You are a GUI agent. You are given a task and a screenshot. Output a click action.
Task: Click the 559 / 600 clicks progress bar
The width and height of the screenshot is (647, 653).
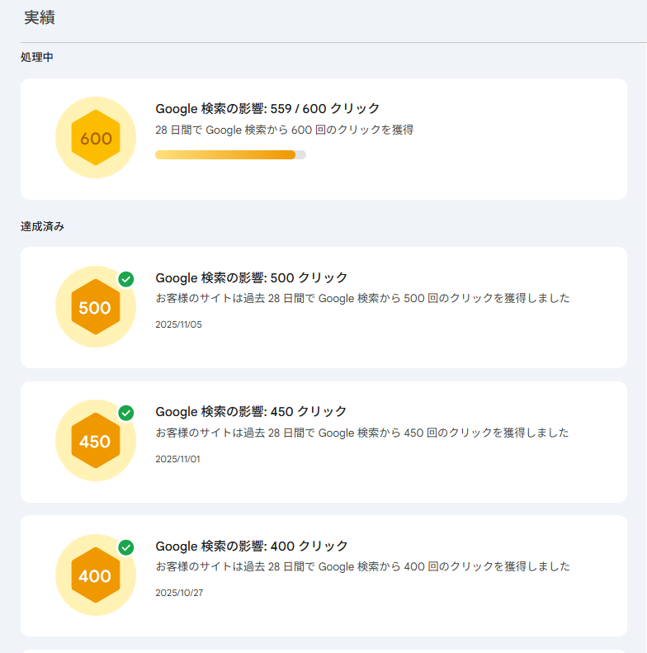[x=230, y=155]
